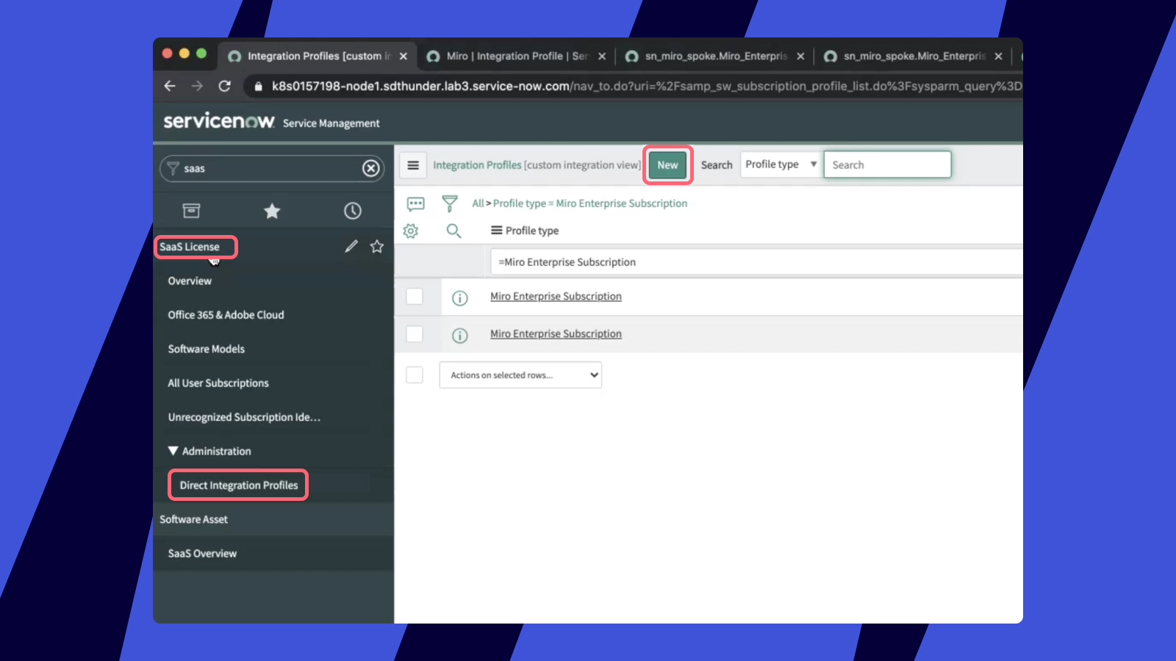Switch to Miro | Integration Profile tab
Image resolution: width=1176 pixels, height=661 pixels.
click(x=517, y=56)
